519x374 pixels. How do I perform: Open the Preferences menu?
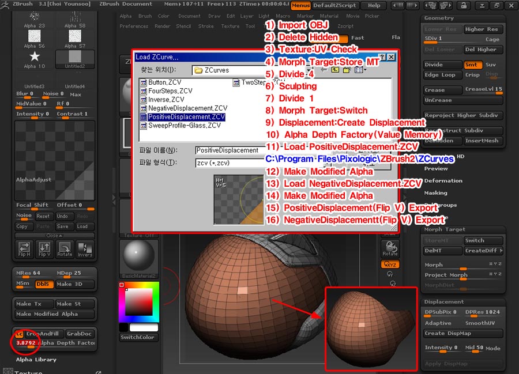pos(134,26)
